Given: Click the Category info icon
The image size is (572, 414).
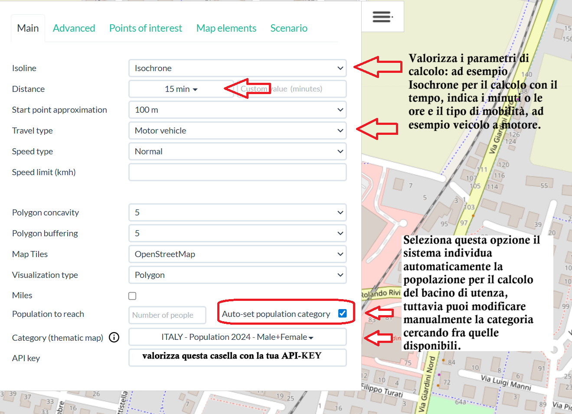Looking at the screenshot, I should [x=114, y=337].
